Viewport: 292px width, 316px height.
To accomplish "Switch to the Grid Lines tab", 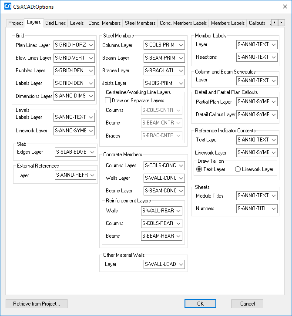I will tap(56, 23).
